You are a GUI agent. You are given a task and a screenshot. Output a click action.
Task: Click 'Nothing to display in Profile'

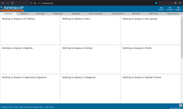click(137, 48)
